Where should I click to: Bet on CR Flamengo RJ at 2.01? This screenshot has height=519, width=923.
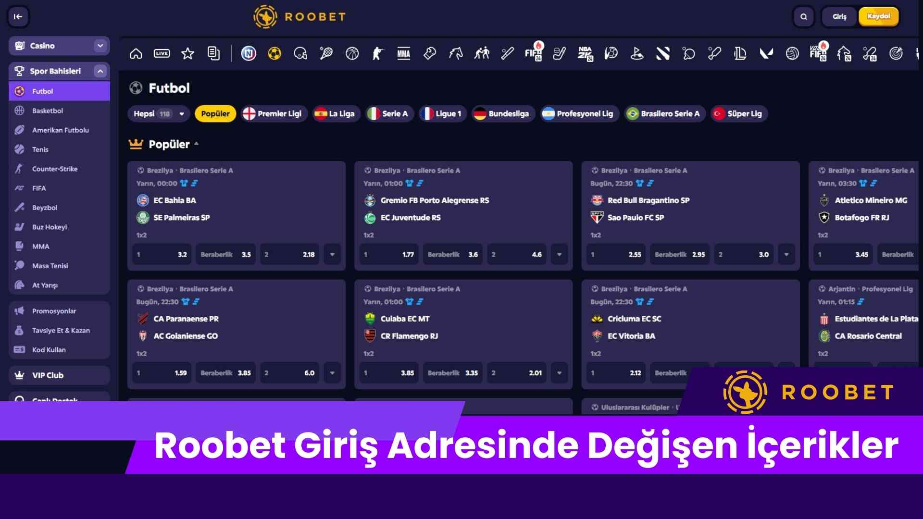(517, 373)
